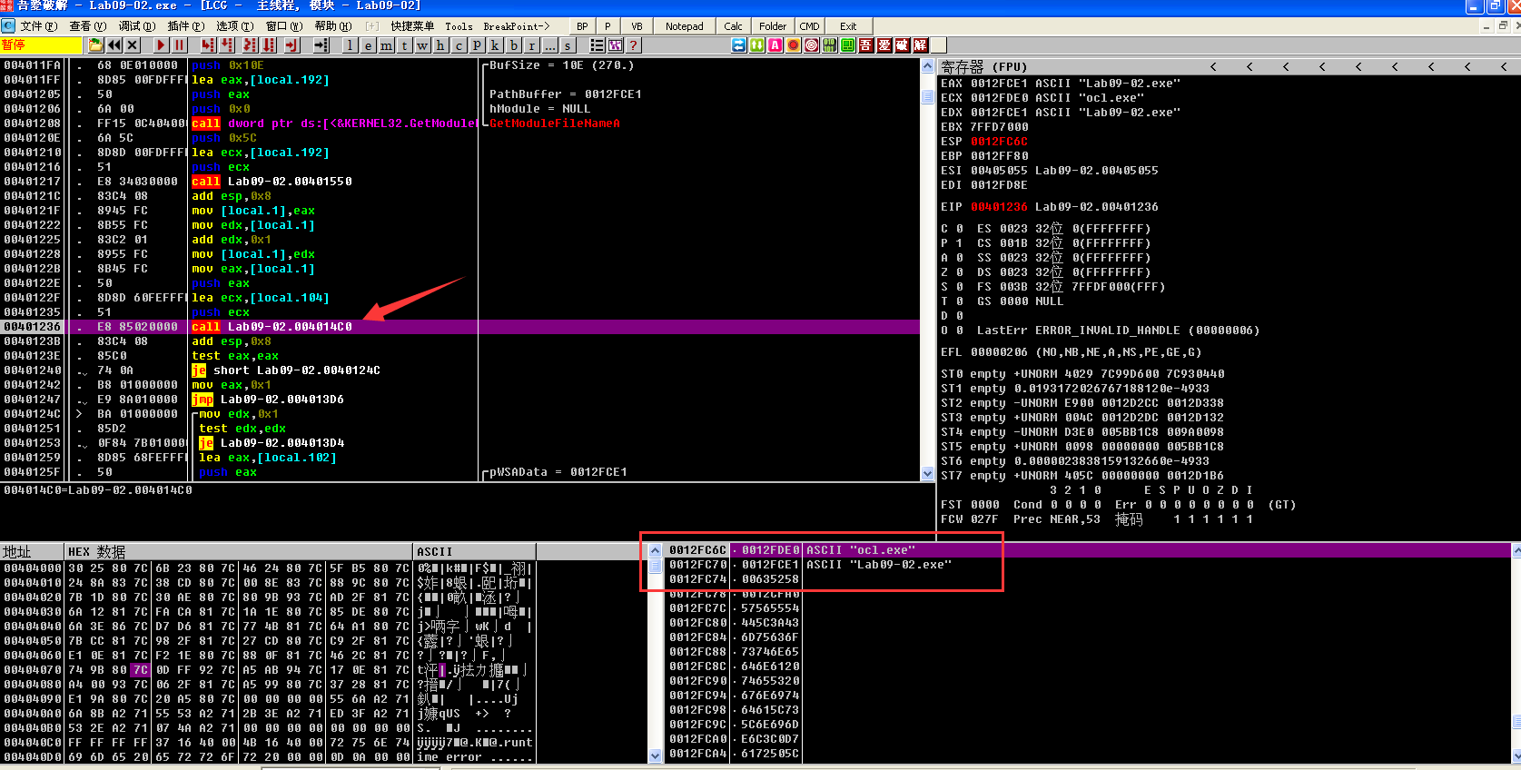Click the VB button
1521x770 pixels.
pyautogui.click(x=637, y=26)
